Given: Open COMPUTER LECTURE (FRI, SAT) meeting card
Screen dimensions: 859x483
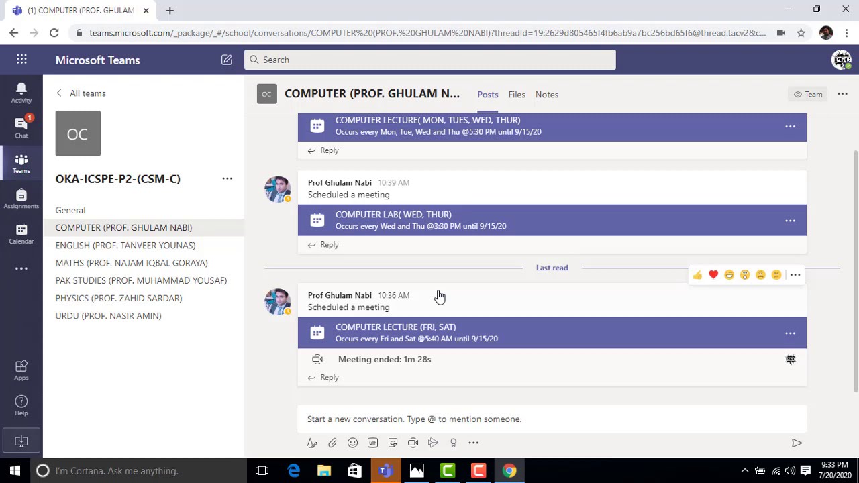Looking at the screenshot, I should tap(552, 333).
